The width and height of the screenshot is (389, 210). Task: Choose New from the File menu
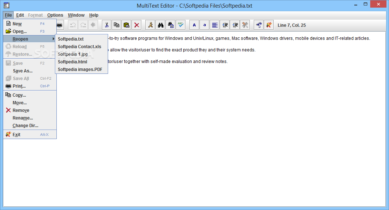[x=30, y=24]
